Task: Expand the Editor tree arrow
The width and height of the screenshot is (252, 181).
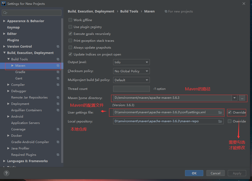Action: [4, 34]
